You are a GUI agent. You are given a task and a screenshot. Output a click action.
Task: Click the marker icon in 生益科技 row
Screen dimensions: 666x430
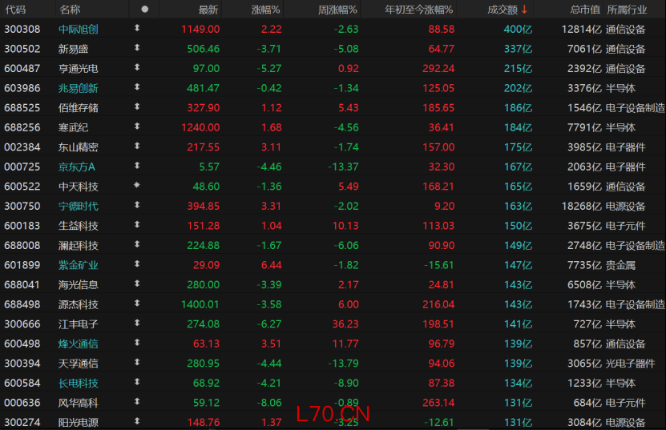(137, 224)
